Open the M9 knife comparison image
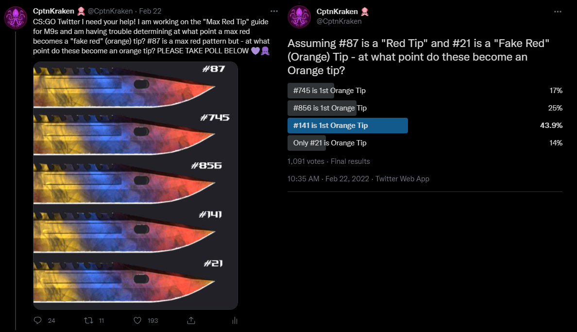The width and height of the screenshot is (577, 332). [135, 185]
